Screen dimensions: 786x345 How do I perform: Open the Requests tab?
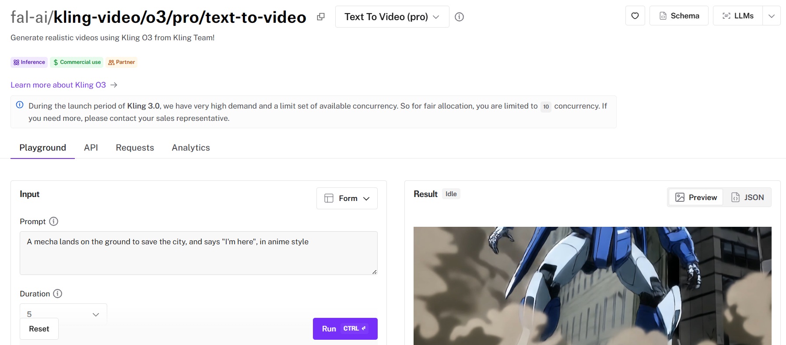tap(135, 148)
